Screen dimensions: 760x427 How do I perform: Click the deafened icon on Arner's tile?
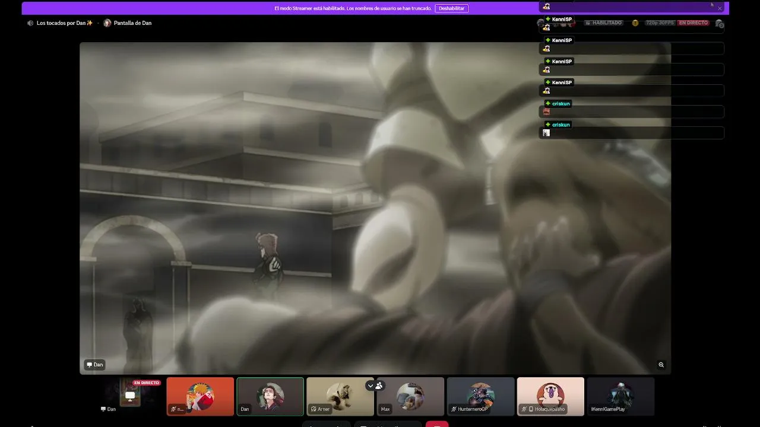313,409
